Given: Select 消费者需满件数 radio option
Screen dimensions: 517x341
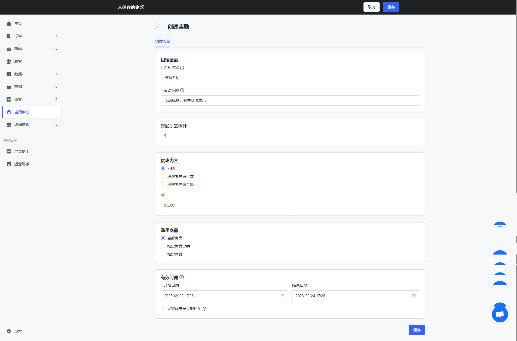Looking at the screenshot, I should [163, 176].
